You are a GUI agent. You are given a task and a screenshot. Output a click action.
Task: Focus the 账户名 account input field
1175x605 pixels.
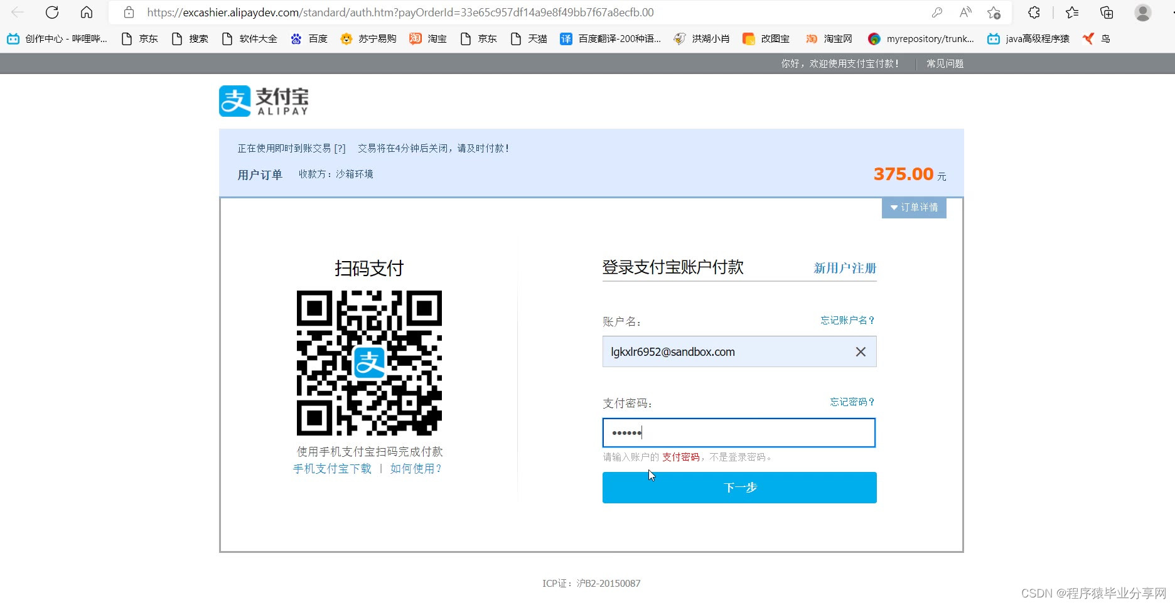[739, 351]
